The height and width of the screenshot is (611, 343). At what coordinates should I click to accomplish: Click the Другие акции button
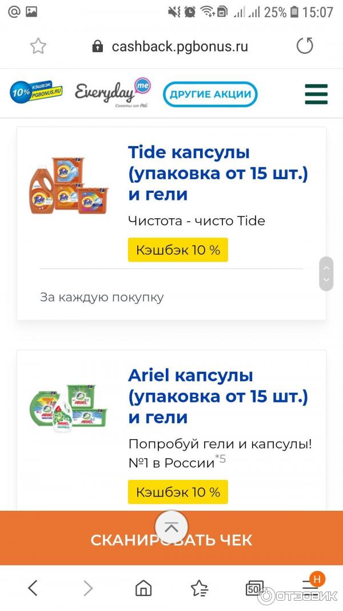click(x=210, y=94)
